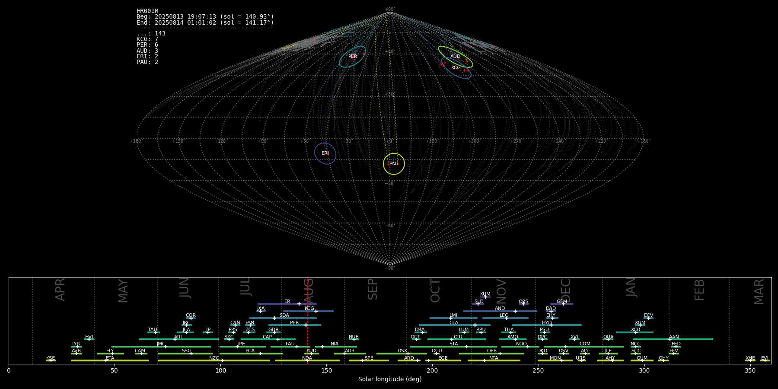Click the CTA shower bar in timeline
The image size is (778, 389).
[x=455, y=325]
